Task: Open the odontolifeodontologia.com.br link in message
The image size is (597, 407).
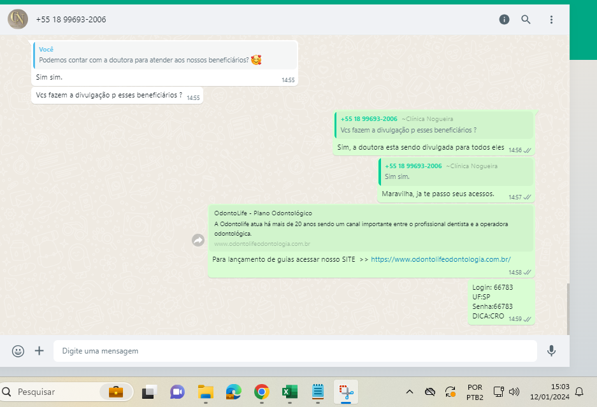Action: tap(440, 259)
